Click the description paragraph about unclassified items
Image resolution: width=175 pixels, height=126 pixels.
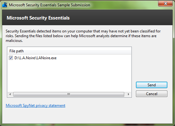click(83, 36)
